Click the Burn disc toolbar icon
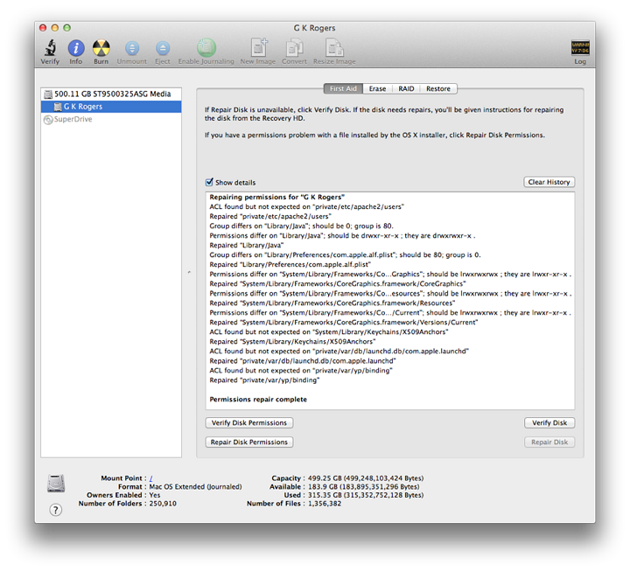 (101, 48)
